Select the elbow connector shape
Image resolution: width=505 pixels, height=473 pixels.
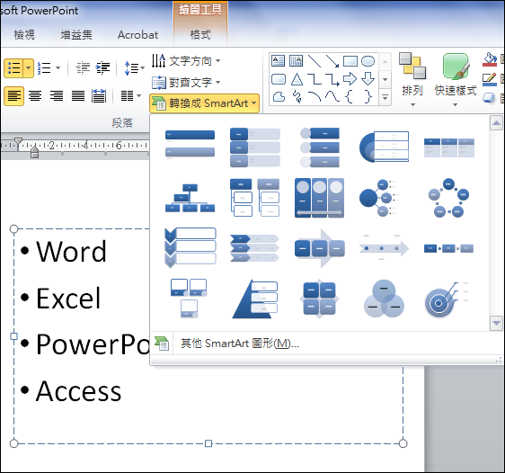315,79
